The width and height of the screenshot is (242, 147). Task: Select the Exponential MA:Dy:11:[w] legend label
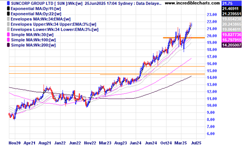[x=36, y=8]
